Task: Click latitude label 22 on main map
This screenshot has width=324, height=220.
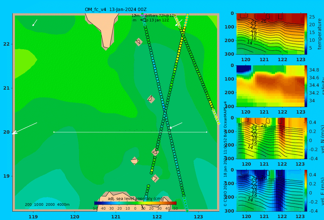Action: pyautogui.click(x=6, y=44)
